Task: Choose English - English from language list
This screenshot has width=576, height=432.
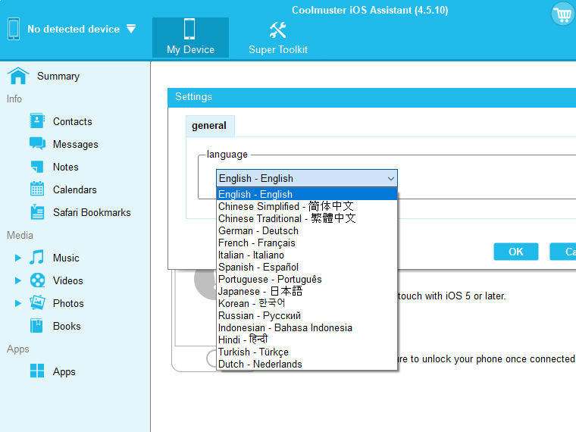Action: (x=307, y=194)
